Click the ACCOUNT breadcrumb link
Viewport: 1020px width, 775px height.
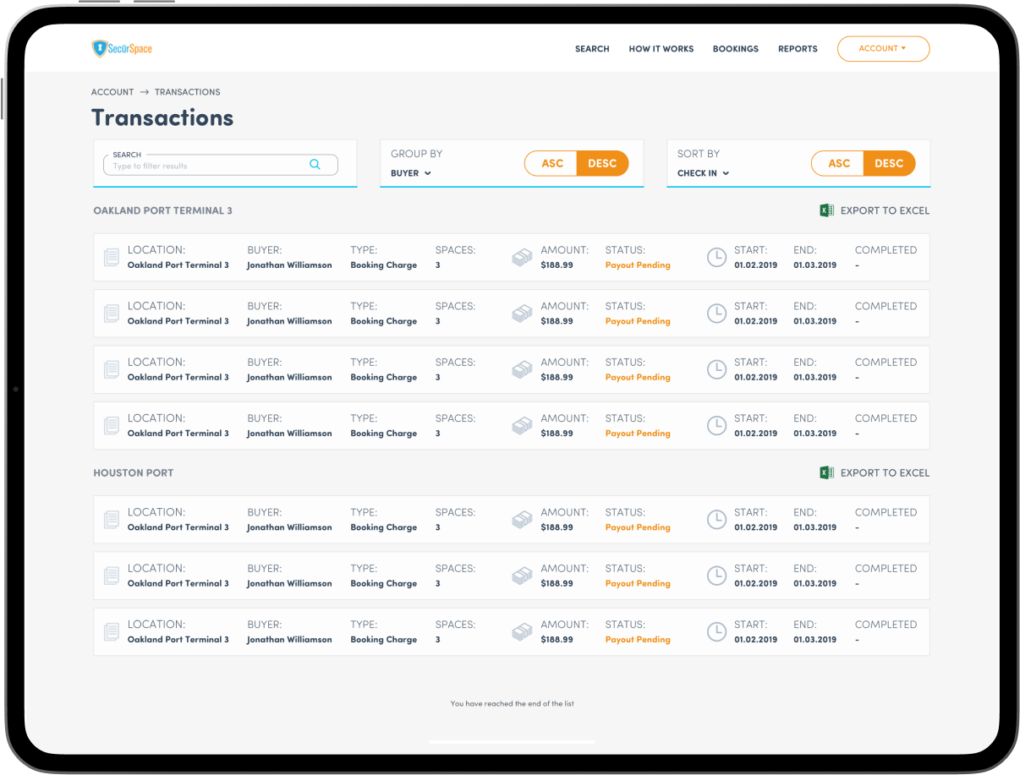(112, 92)
